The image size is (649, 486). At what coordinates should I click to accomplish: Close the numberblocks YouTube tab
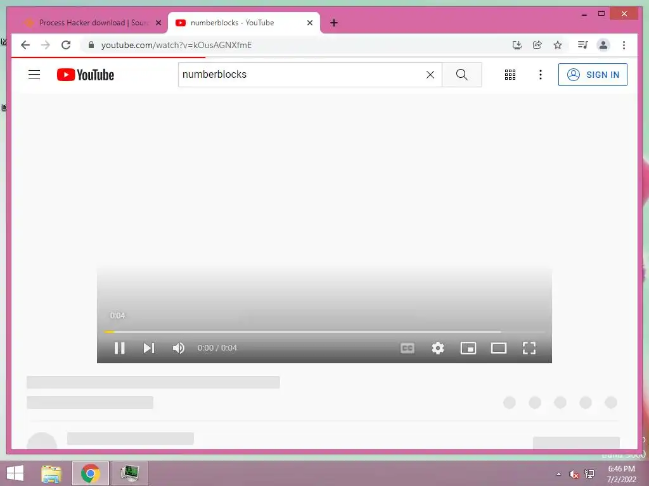[309, 23]
